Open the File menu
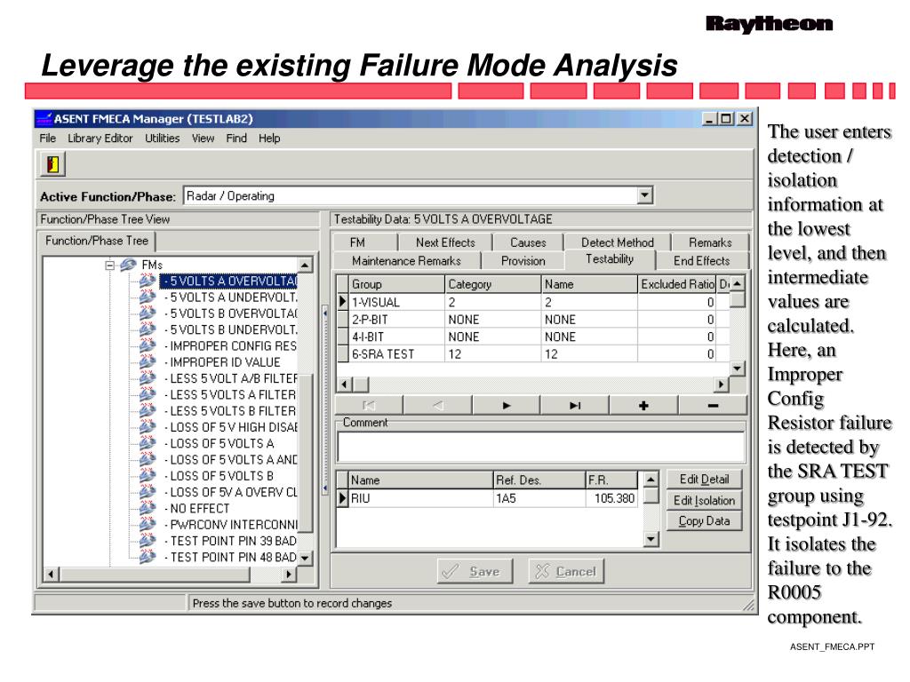910x682 pixels. tap(48, 138)
